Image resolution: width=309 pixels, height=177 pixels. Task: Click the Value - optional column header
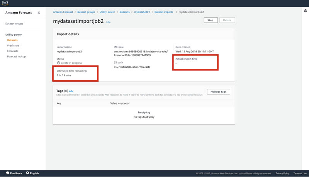coord(120,103)
